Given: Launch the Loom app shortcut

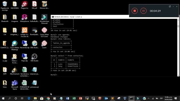Looking at the screenshot, I should 44,45.
